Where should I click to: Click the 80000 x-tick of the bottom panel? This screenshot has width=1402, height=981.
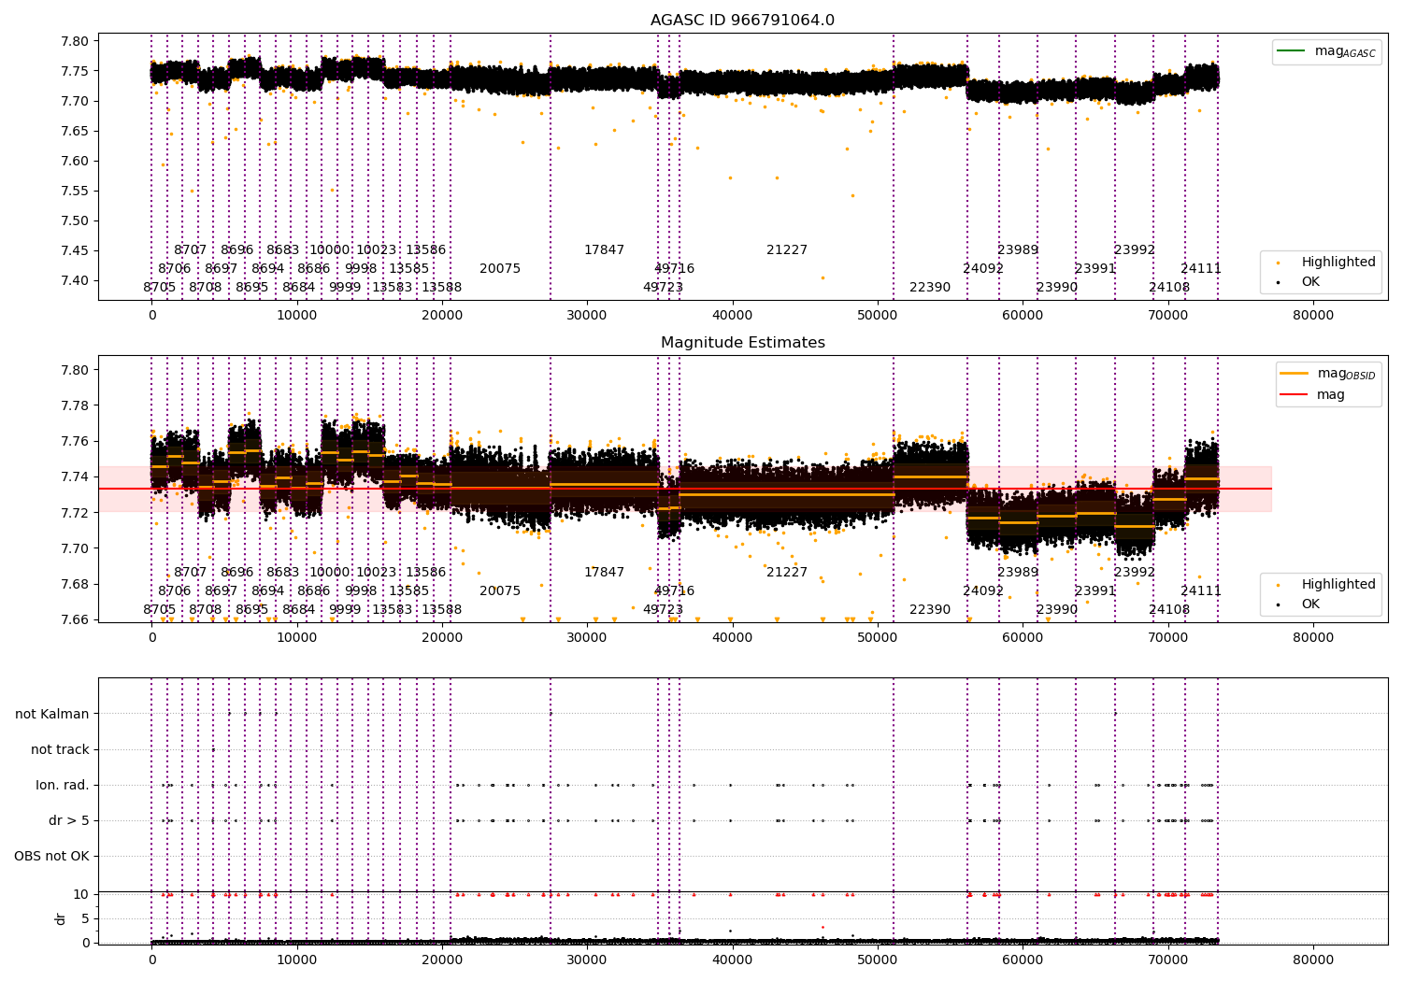[x=1313, y=959]
